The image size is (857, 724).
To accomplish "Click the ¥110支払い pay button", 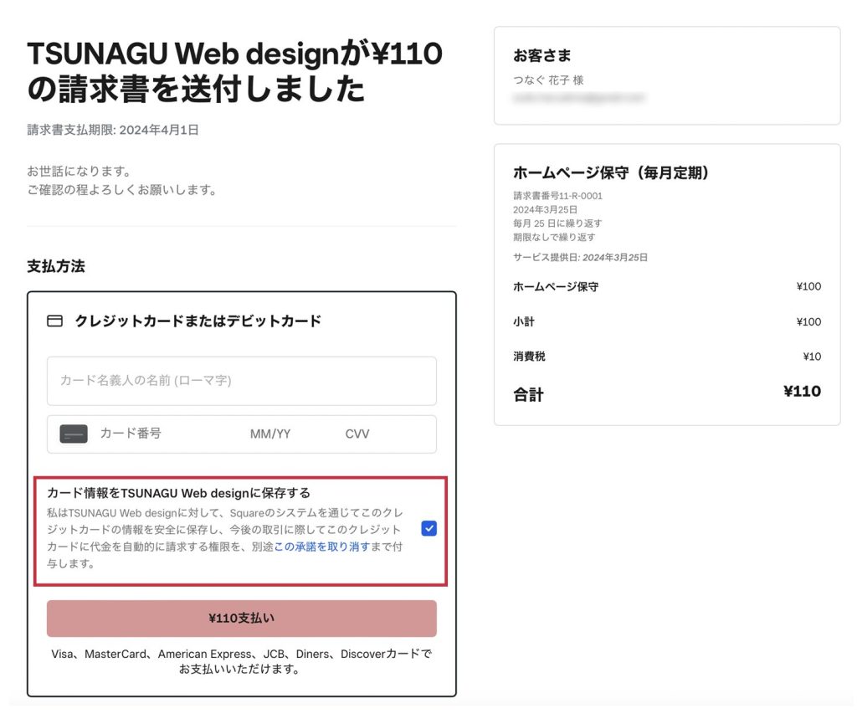I will (x=241, y=619).
